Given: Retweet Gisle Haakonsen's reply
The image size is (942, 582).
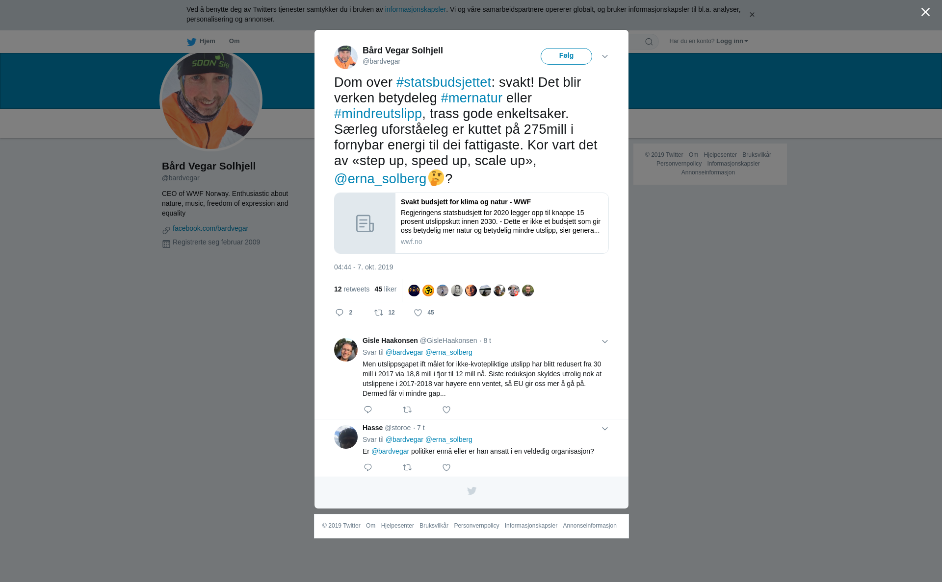Looking at the screenshot, I should (407, 410).
